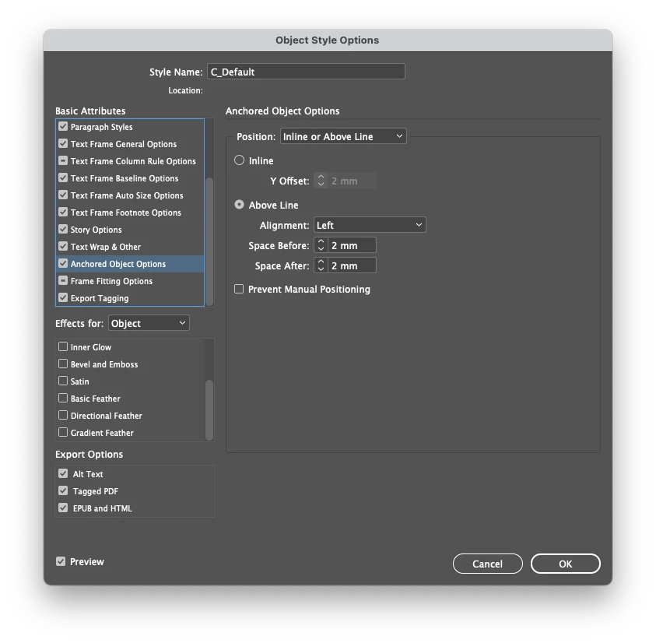Toggle the EPUB and HTML checkbox
Viewport: 656px width, 643px height.
pos(63,508)
